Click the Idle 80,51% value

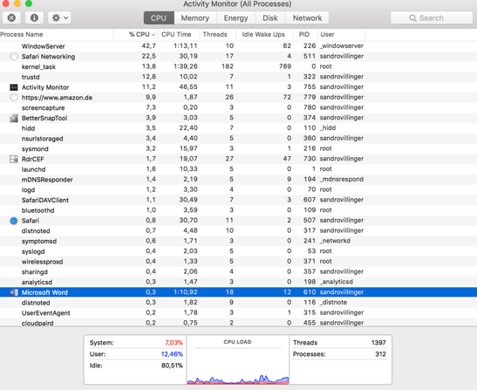pyautogui.click(x=172, y=366)
